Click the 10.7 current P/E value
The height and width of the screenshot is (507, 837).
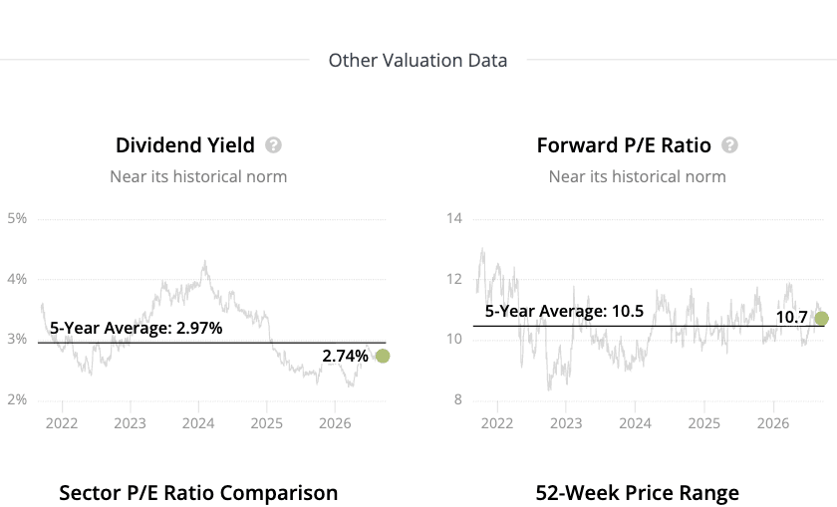coord(791,317)
